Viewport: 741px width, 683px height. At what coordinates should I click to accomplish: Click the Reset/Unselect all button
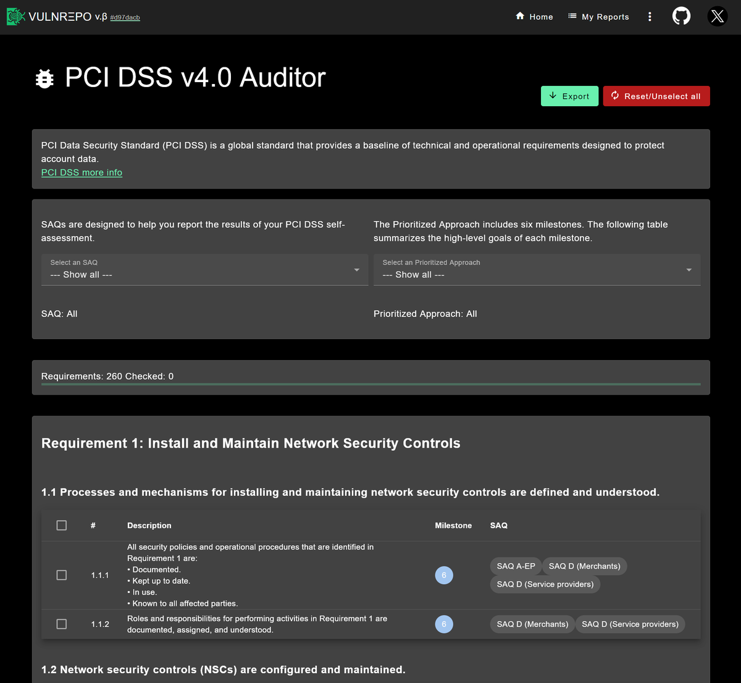coord(656,96)
